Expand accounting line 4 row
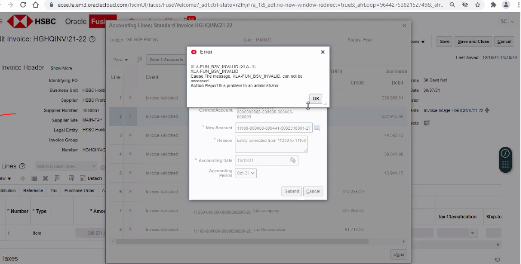521x264 pixels. click(x=130, y=154)
